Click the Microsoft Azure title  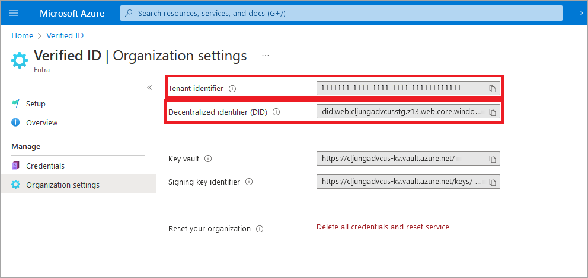click(72, 14)
